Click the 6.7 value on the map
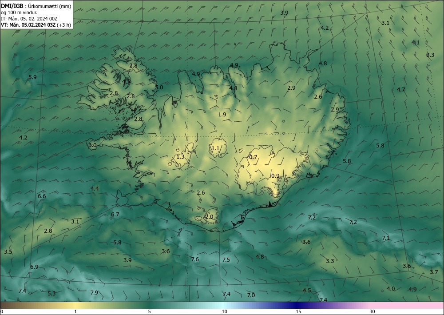Screen dimensions: 444x315 tap(115, 215)
